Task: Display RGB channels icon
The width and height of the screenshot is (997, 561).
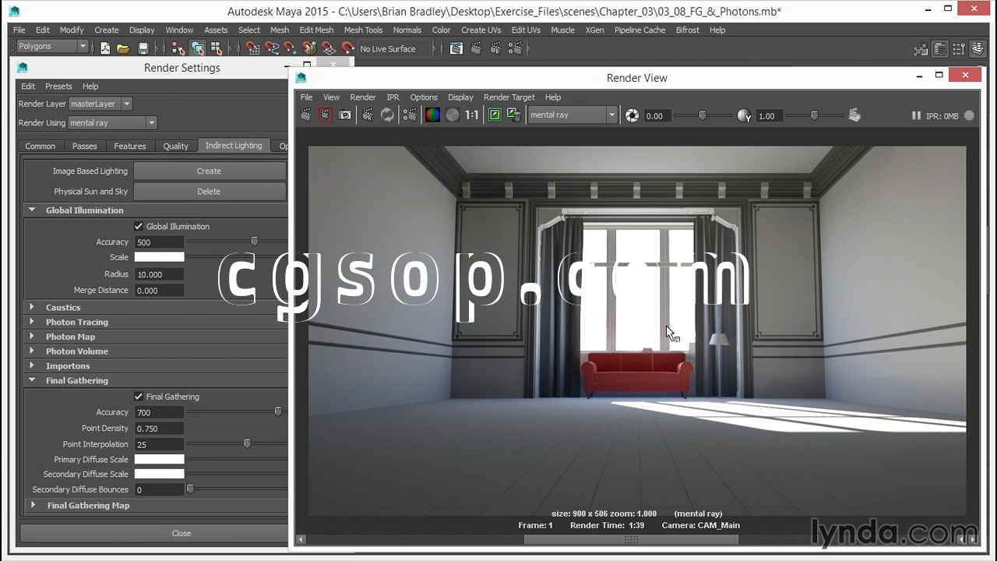Action: (x=432, y=115)
